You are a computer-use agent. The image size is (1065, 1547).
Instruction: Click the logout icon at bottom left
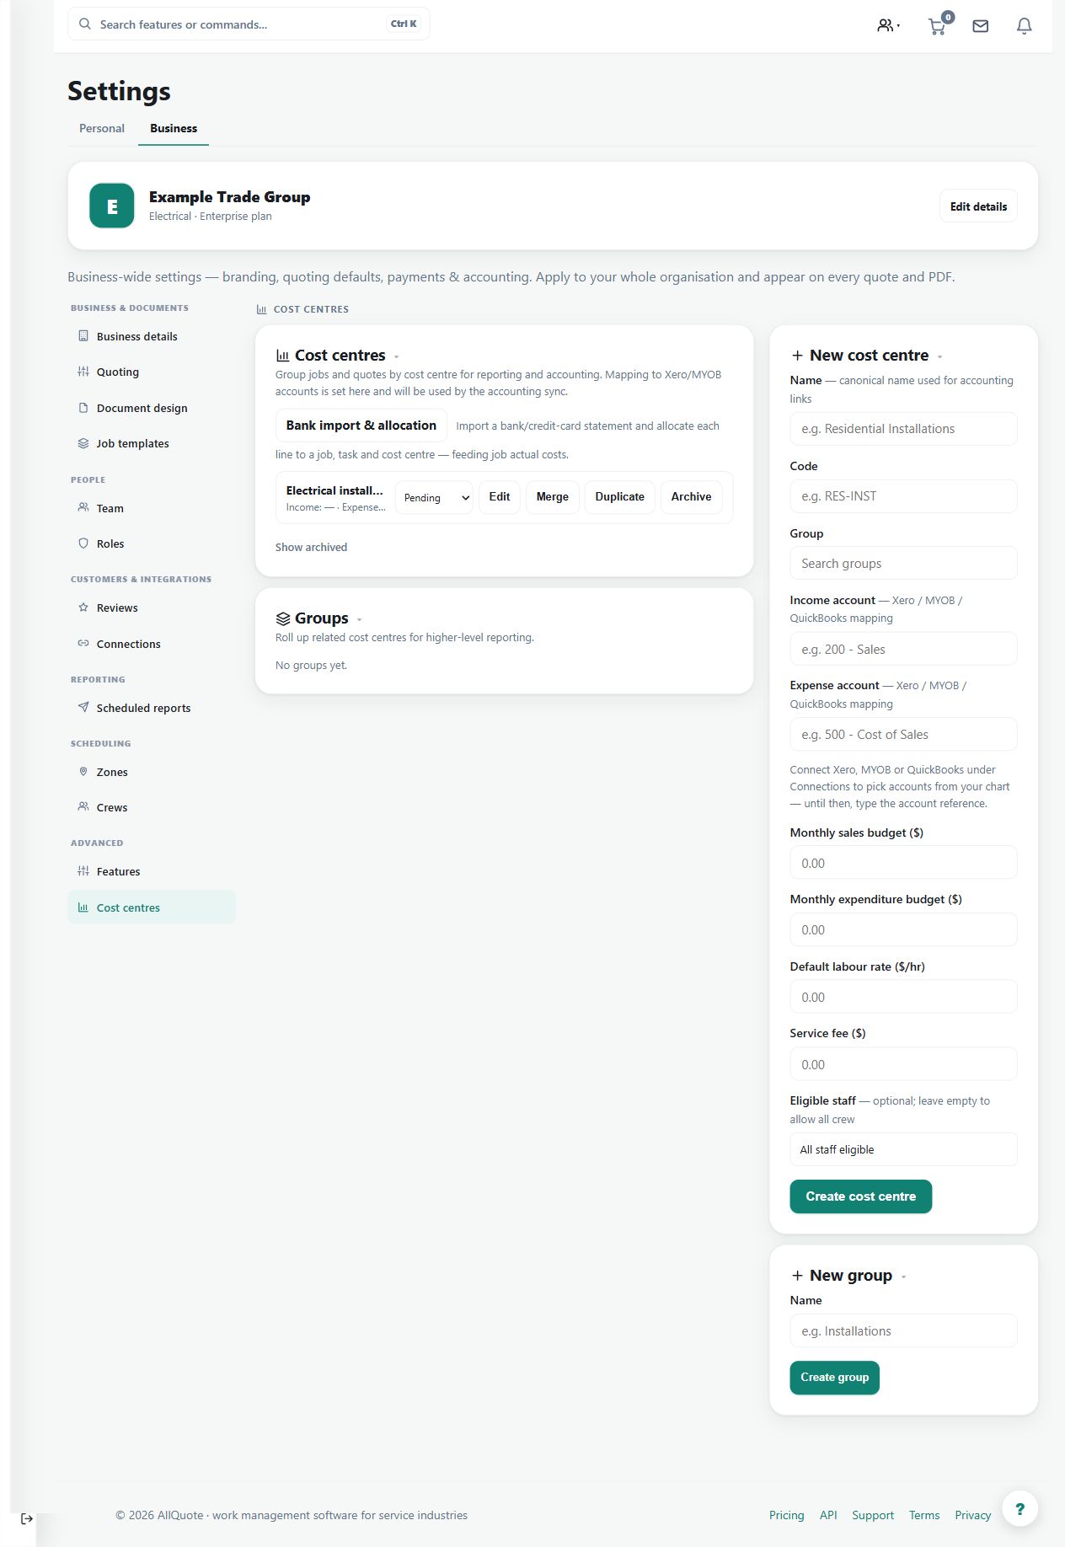pyautogui.click(x=27, y=1518)
